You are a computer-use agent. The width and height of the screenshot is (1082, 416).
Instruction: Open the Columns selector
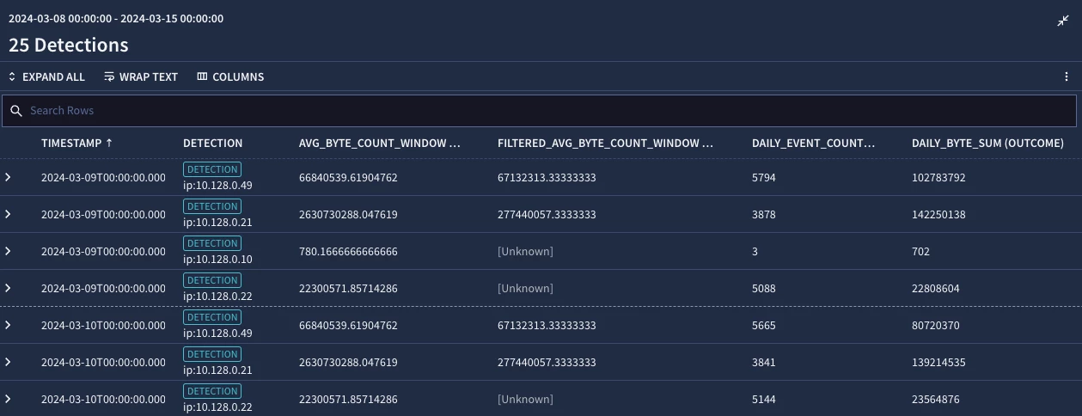230,76
